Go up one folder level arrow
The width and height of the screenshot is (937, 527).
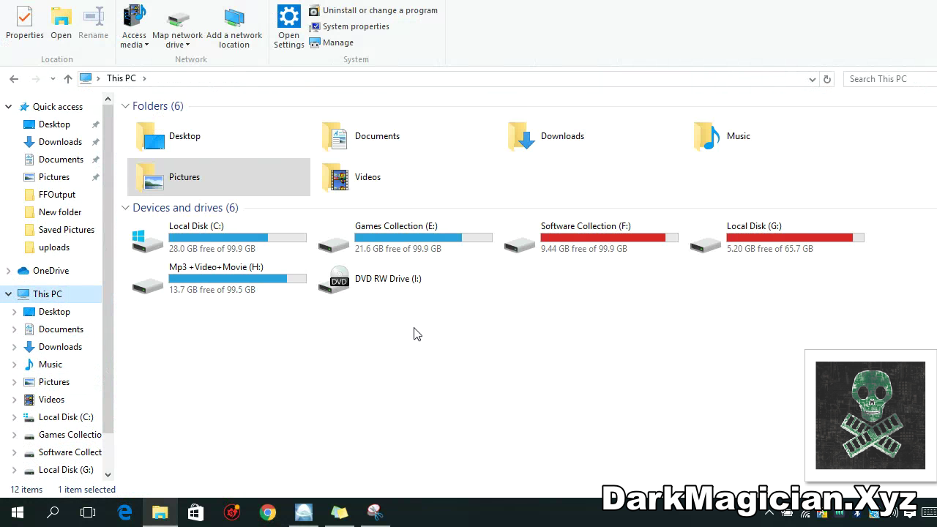point(68,78)
